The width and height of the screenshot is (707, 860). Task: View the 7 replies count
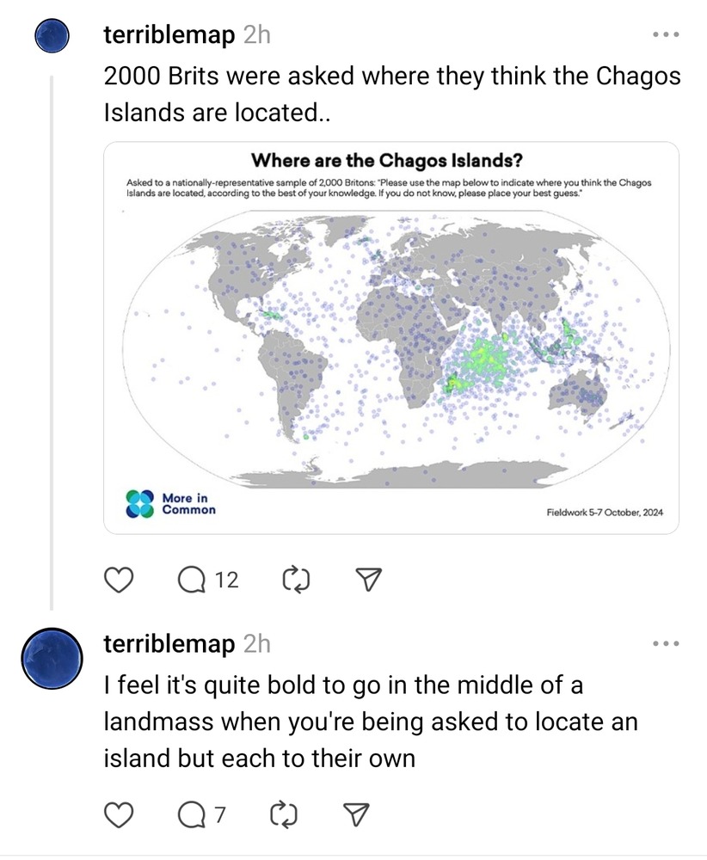[x=220, y=813]
